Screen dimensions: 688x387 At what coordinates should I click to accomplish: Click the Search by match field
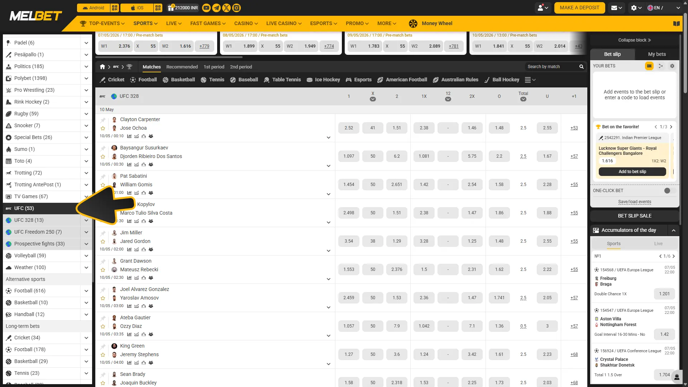552,67
